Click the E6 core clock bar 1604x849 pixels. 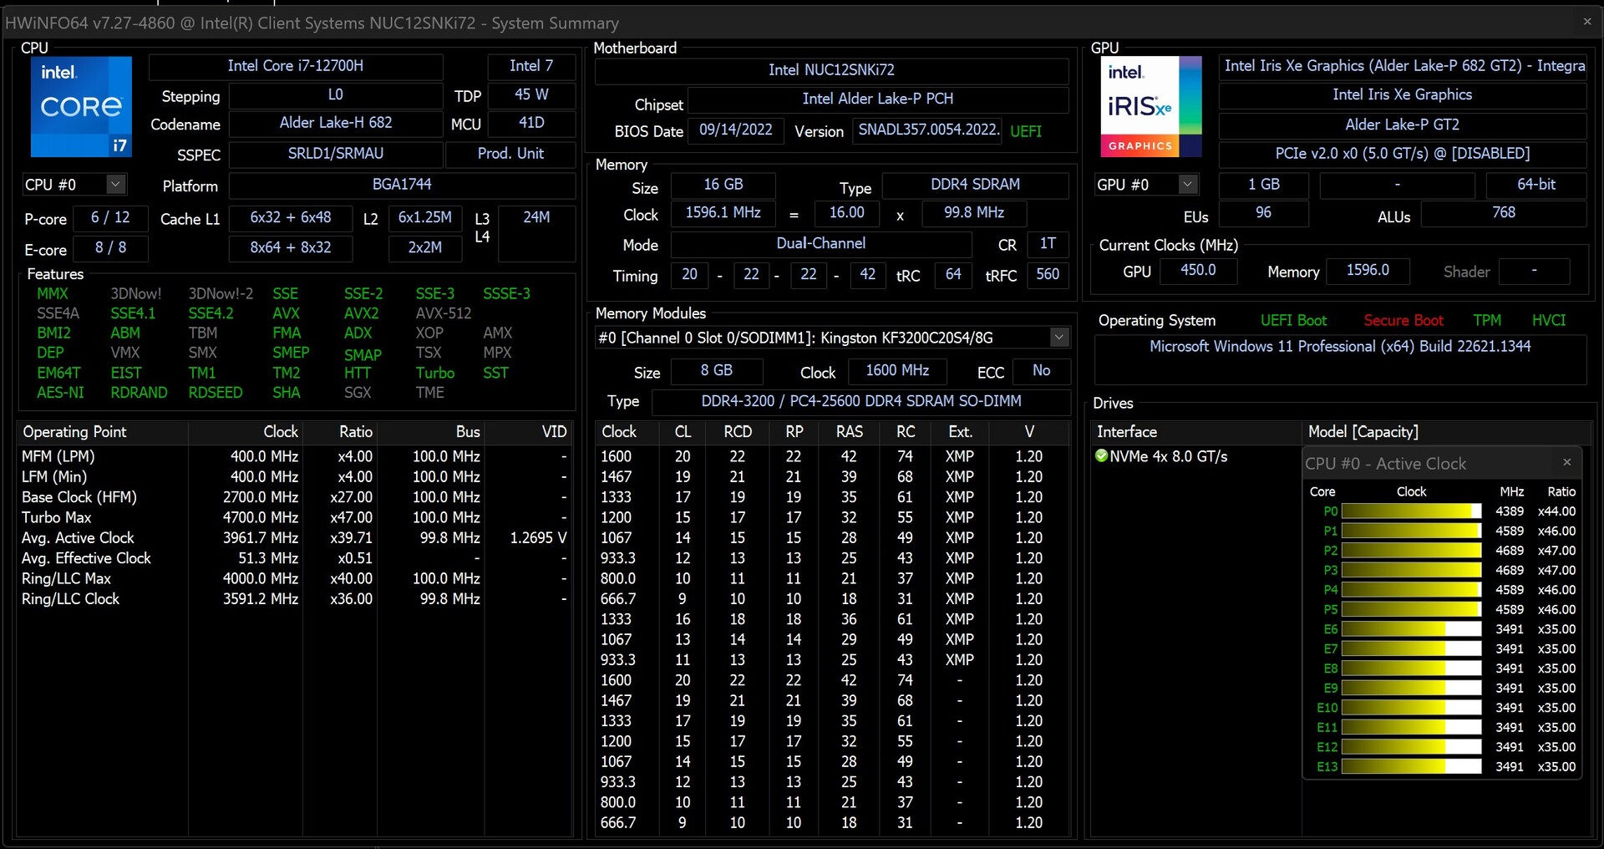[x=1410, y=628]
